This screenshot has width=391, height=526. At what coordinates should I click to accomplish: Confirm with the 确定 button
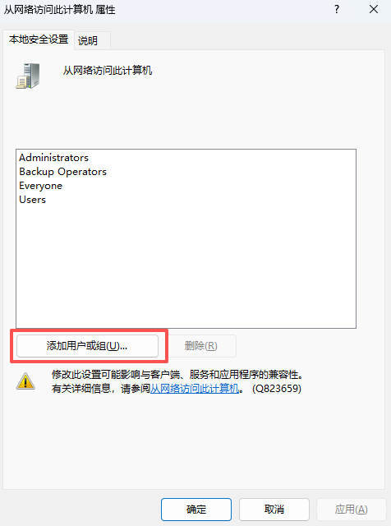pos(196,510)
